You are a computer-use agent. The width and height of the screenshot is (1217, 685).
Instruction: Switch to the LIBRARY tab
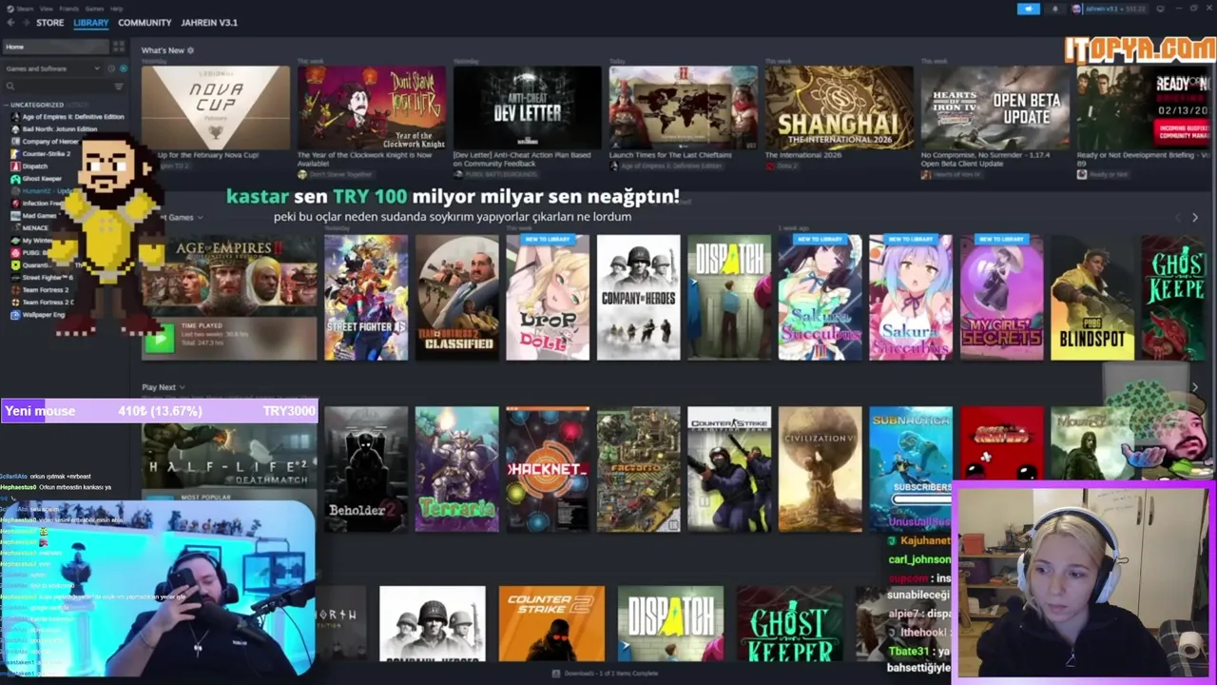coord(91,23)
